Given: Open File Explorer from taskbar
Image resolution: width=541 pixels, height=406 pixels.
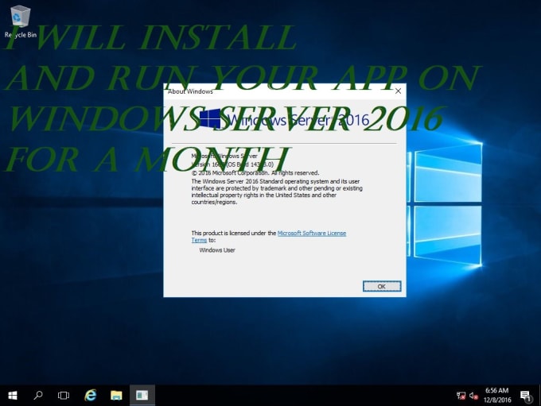Looking at the screenshot, I should pos(116,396).
